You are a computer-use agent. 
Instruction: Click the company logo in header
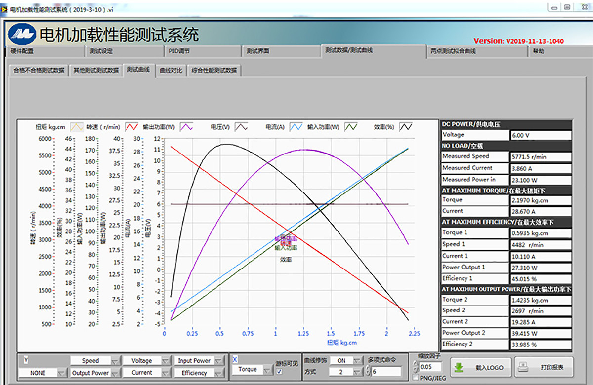(x=22, y=34)
